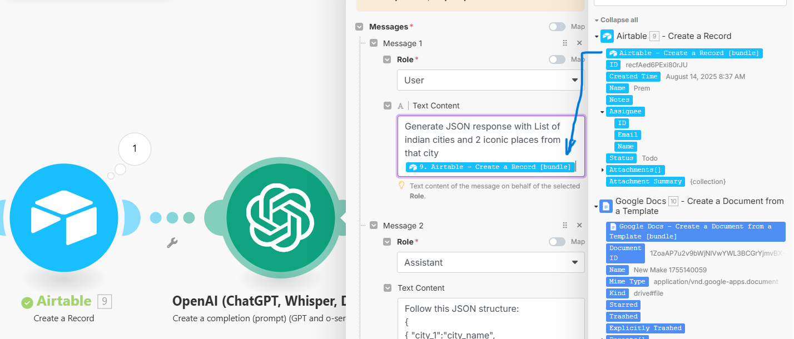
Task: Click the Google Docs icon in the variables panel
Action: 606,206
